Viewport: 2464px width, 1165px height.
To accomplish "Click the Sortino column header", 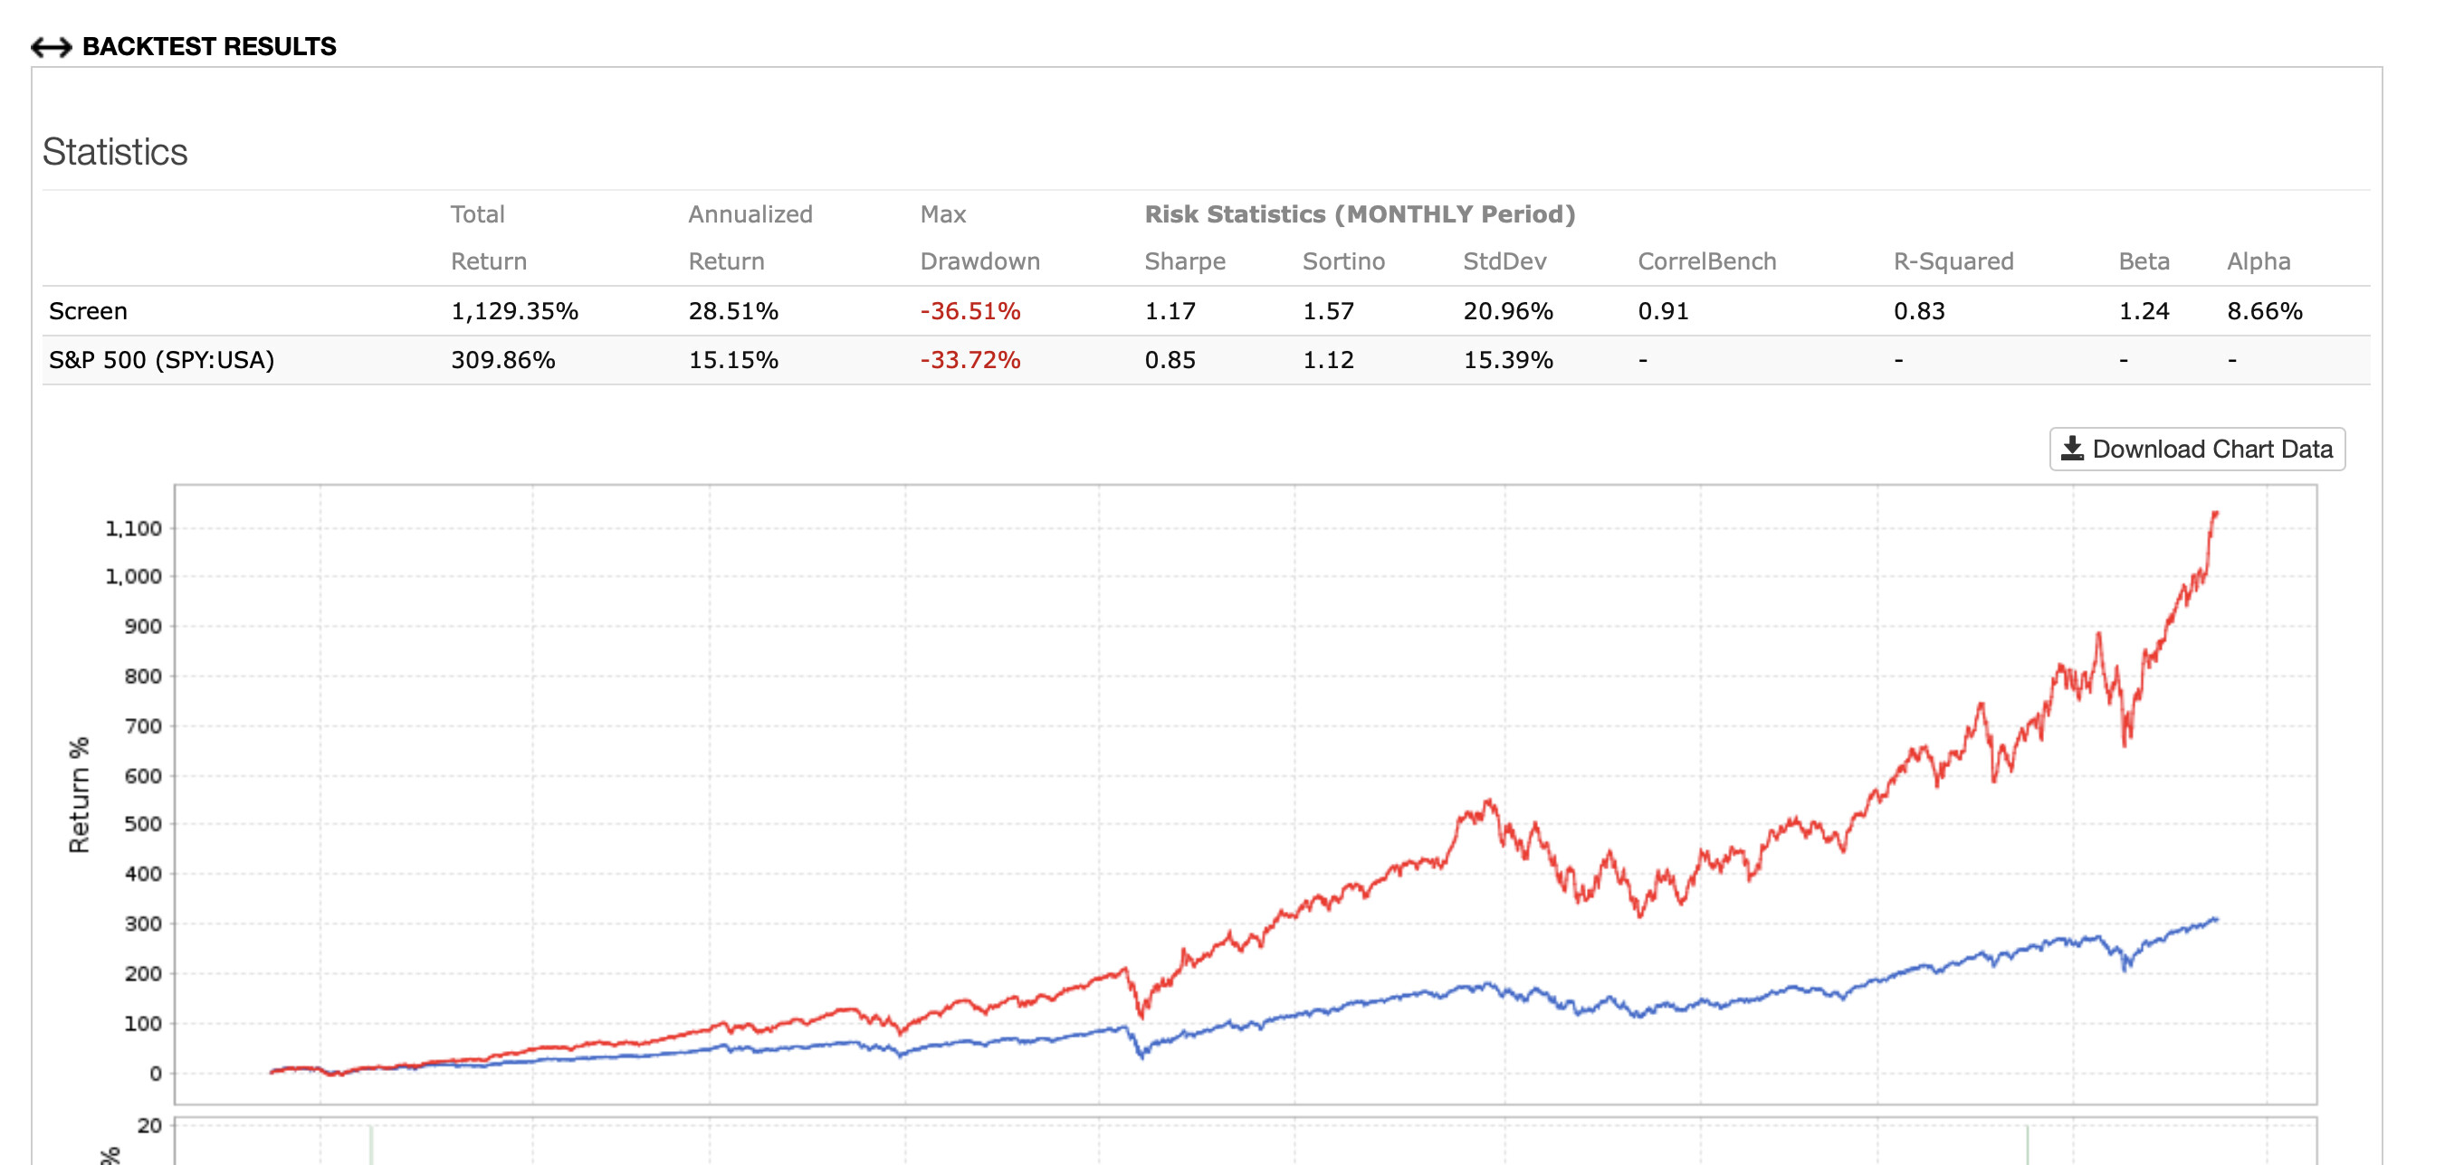I will tap(1343, 260).
